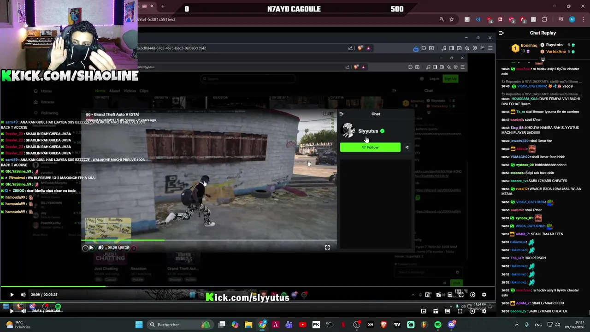The height and width of the screenshot is (332, 590).
Task: Open a new browser tab
Action: click(x=163, y=6)
